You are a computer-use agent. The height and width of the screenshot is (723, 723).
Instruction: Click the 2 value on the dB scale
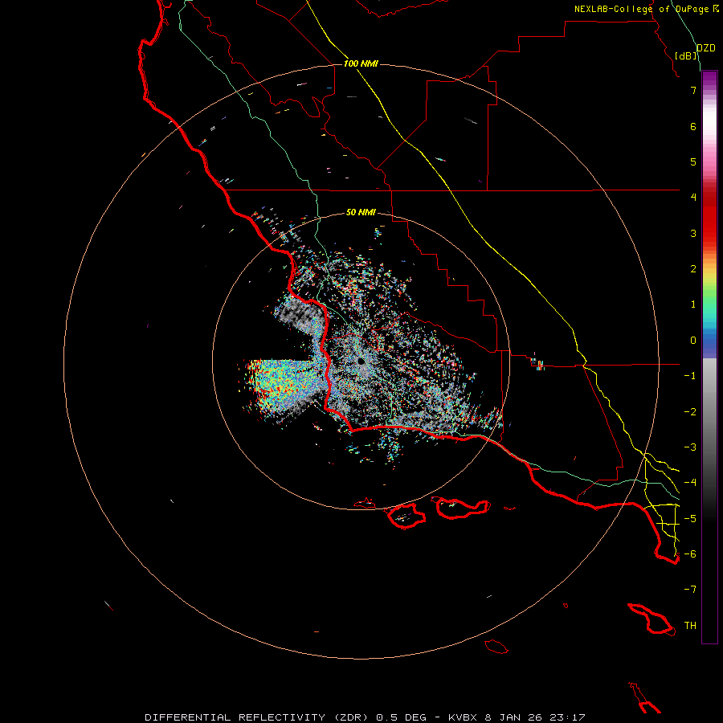pyautogui.click(x=693, y=269)
